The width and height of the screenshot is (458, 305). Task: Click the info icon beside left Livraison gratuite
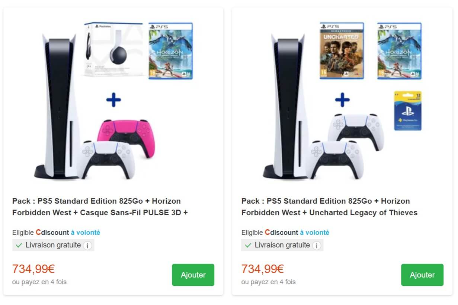click(x=87, y=246)
